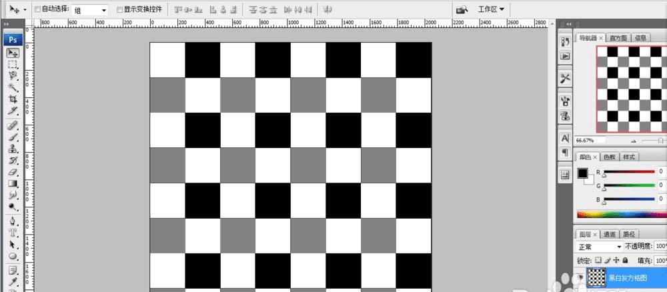
Task: Open the 正常 blend mode dropdown
Action: tap(599, 247)
